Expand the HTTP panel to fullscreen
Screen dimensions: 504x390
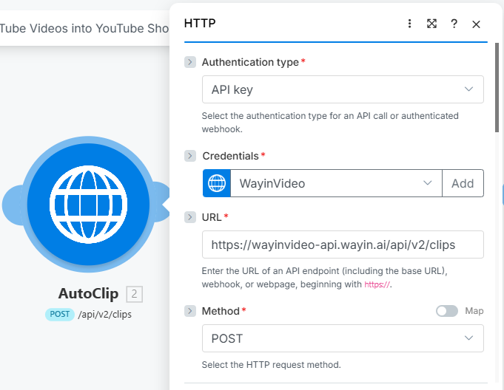coord(431,24)
